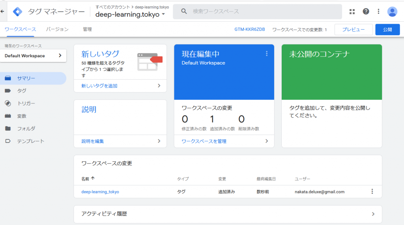The height and width of the screenshot is (225, 404).
Task: Click ワークスペースを管理 link
Action: point(204,141)
